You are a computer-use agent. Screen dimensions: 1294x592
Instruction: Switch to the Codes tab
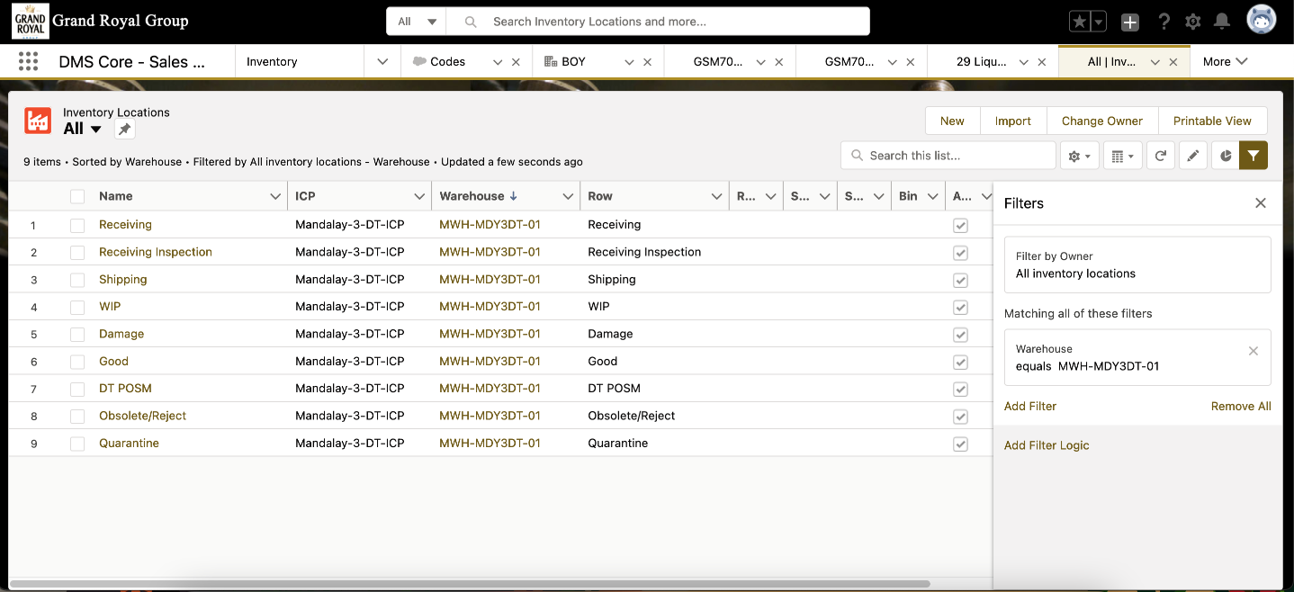(x=447, y=62)
